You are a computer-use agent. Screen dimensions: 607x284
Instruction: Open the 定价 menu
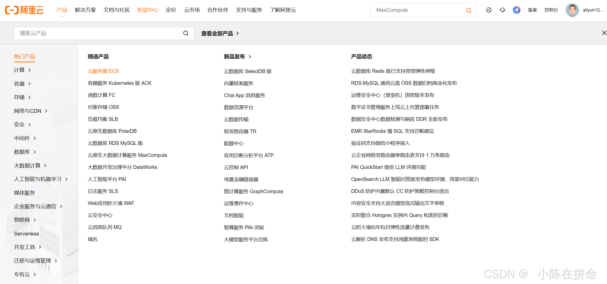click(x=171, y=10)
